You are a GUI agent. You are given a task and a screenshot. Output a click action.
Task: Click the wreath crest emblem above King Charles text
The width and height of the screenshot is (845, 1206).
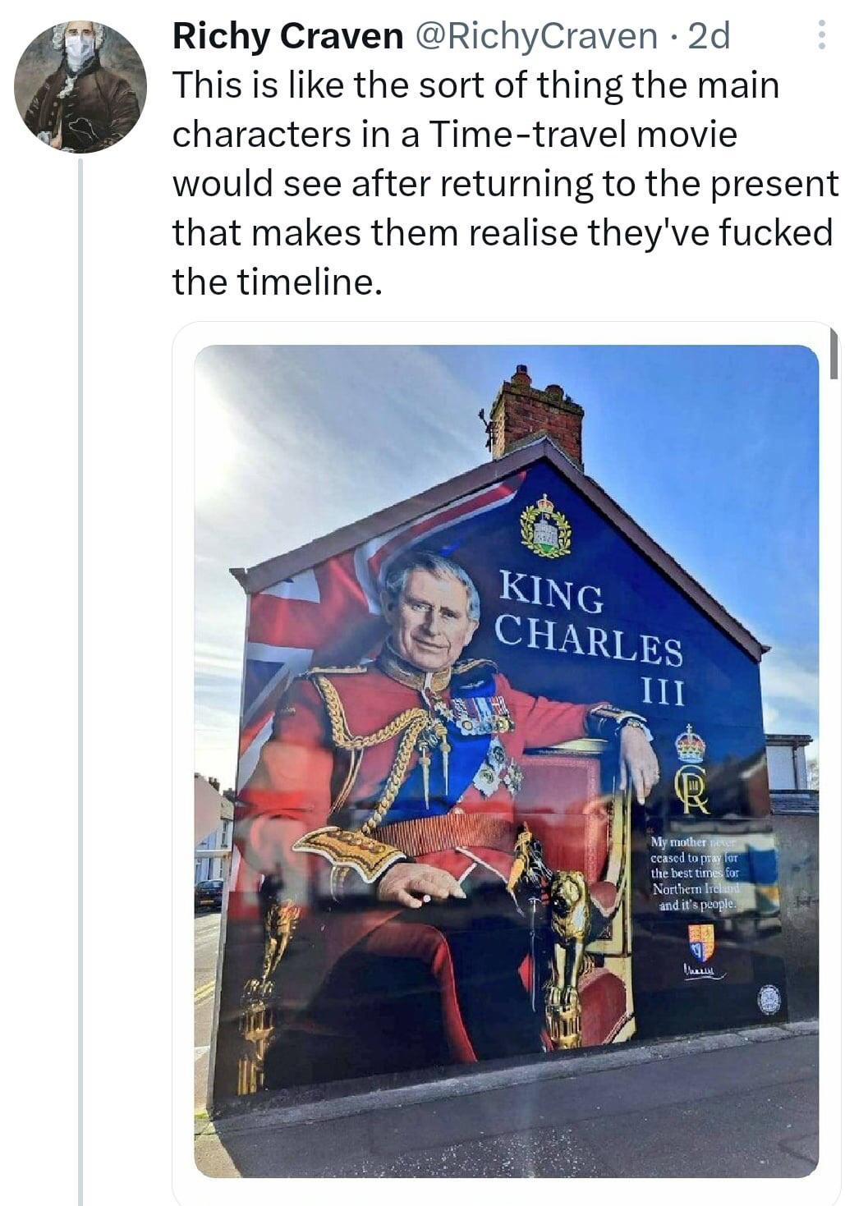point(545,525)
